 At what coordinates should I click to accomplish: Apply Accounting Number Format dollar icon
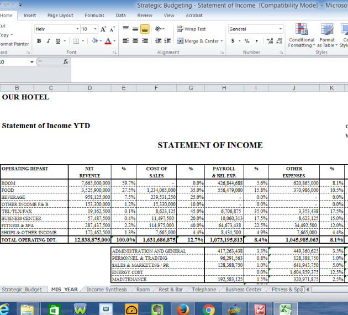click(x=233, y=41)
